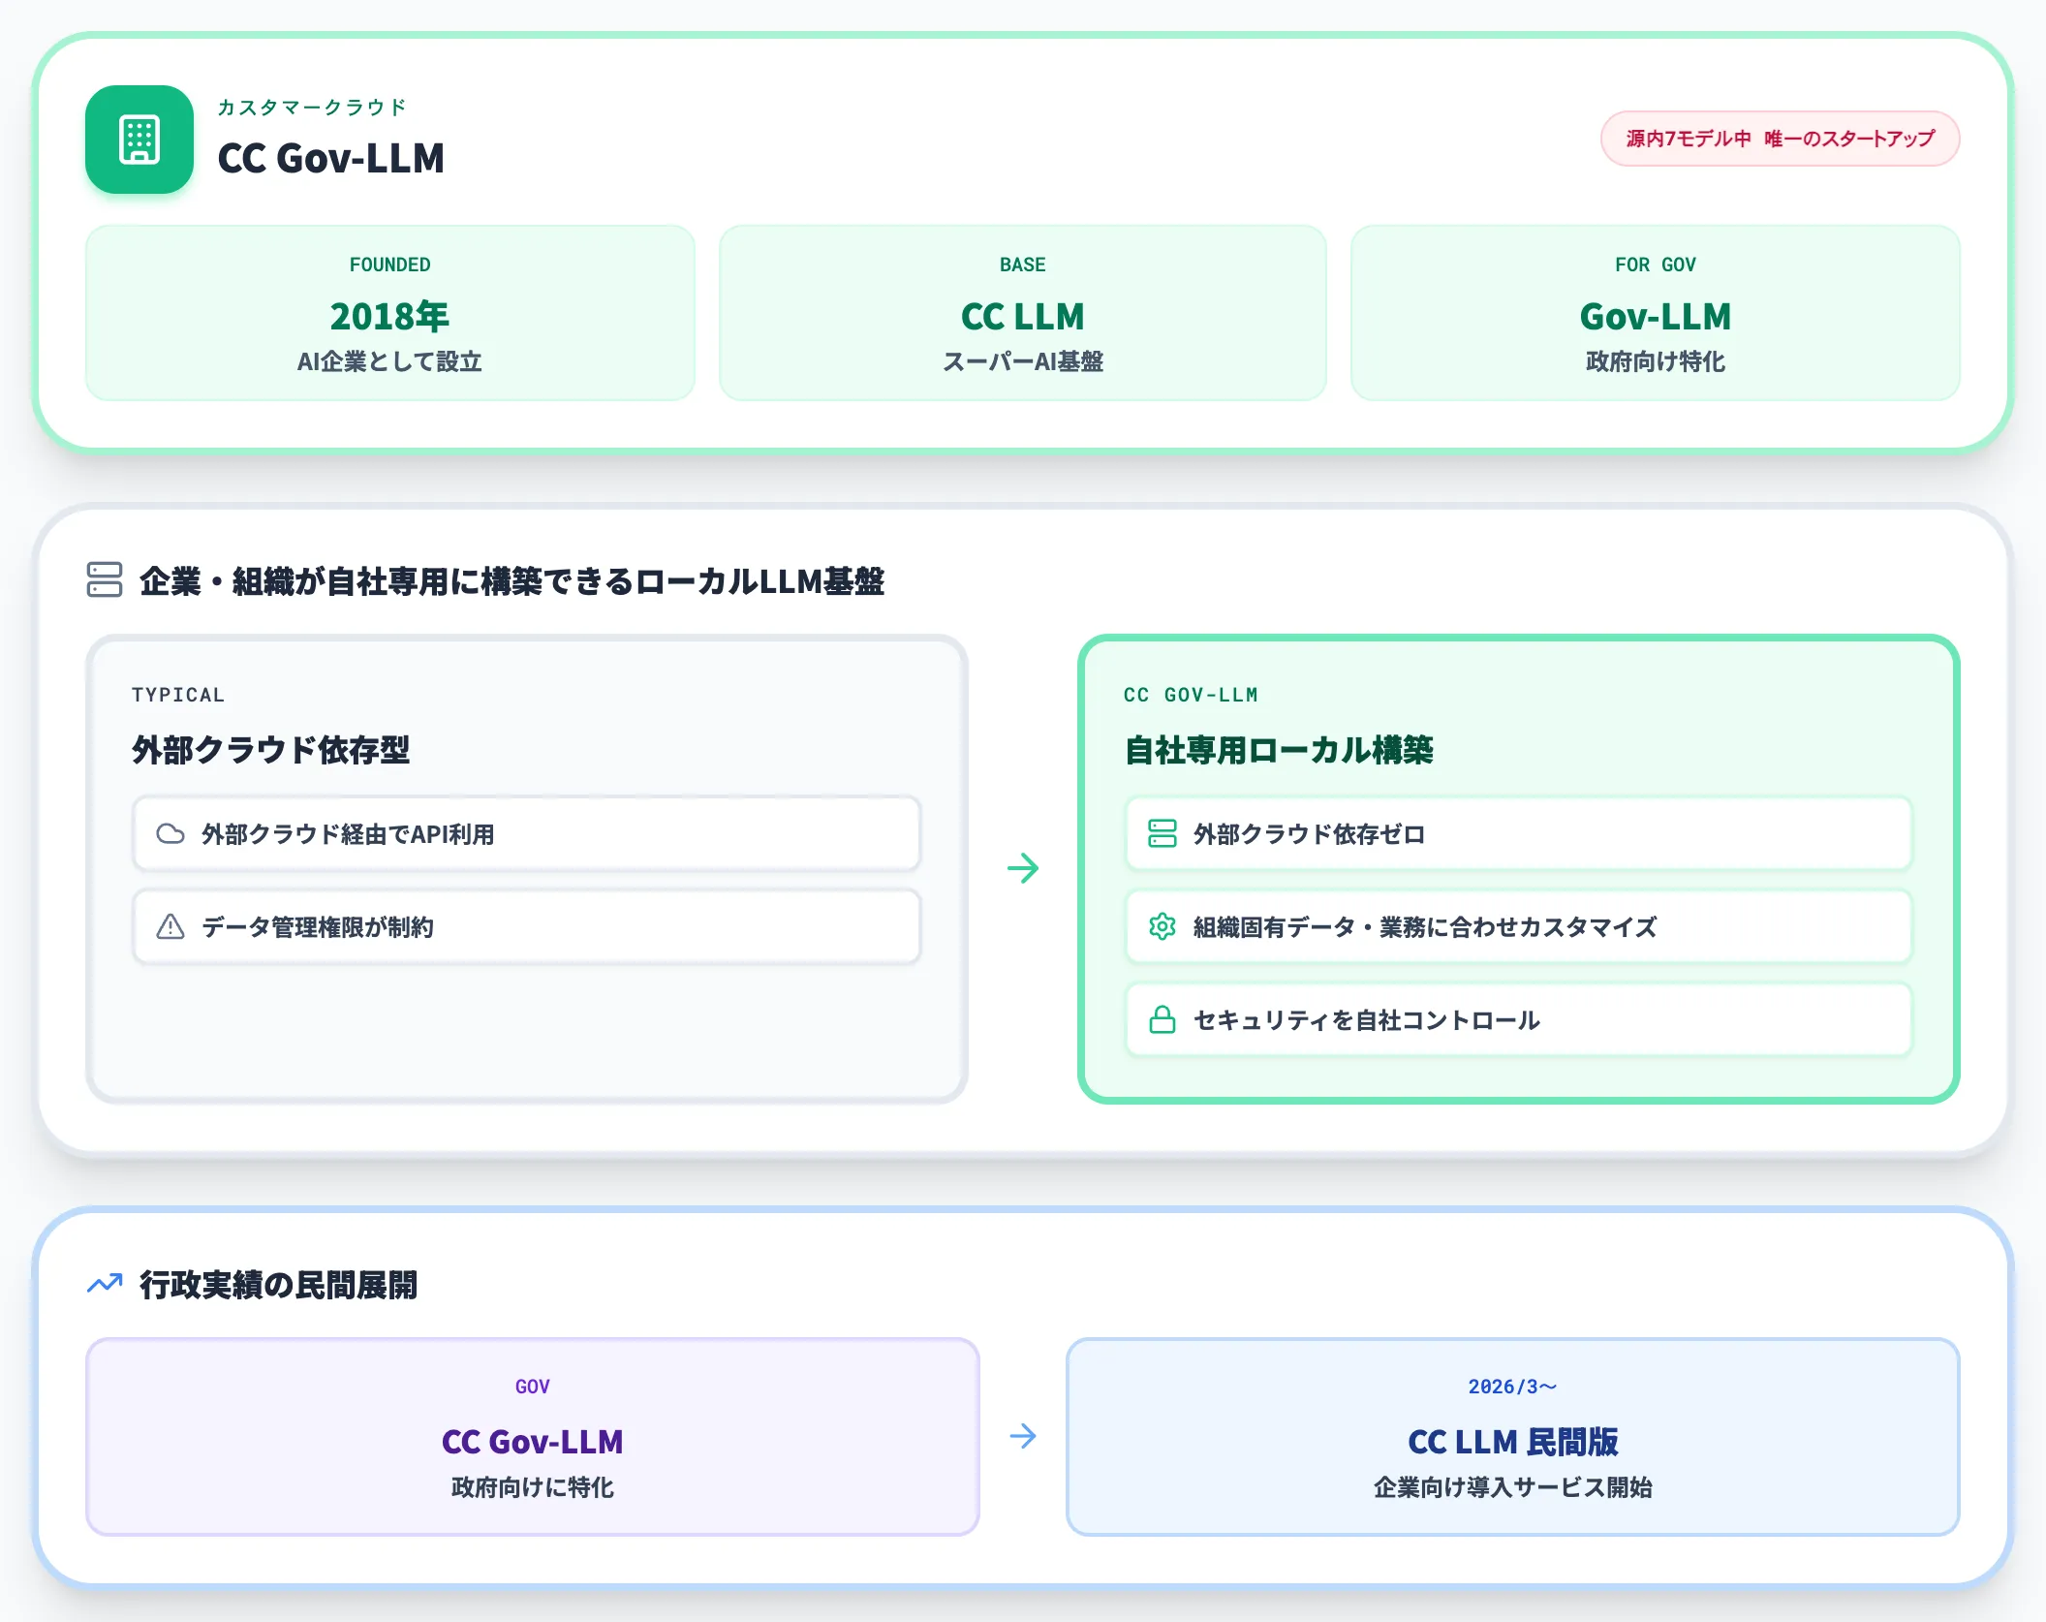Click the 2026/3〜 date label

pyautogui.click(x=1512, y=1387)
